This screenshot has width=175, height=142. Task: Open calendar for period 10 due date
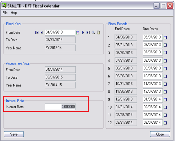(165, 107)
